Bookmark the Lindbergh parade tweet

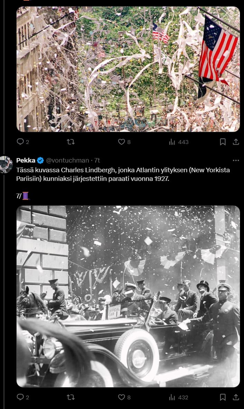coord(223,397)
